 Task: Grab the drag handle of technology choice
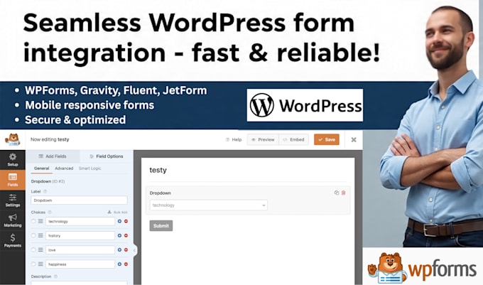click(40, 221)
